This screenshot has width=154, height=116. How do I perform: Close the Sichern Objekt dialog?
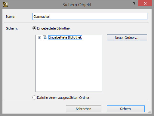(145, 4)
